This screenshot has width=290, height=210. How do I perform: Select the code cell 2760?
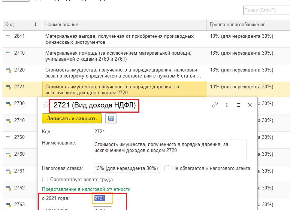[19, 154]
